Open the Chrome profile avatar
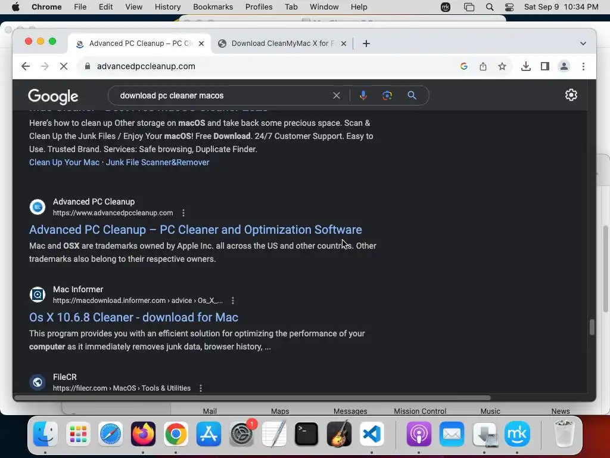Screen dimensions: 610x458 click(564, 66)
